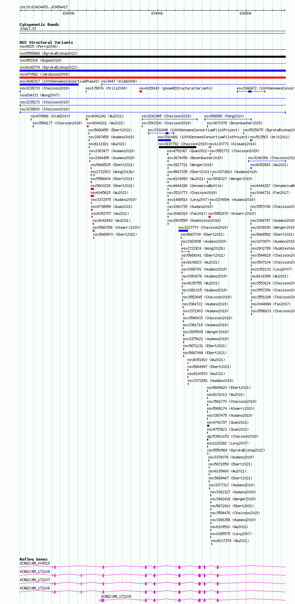
Task: Open variant nsv5559866 (ByrskaBishop2022) label
Action: pyautogui.click(x=49, y=53)
